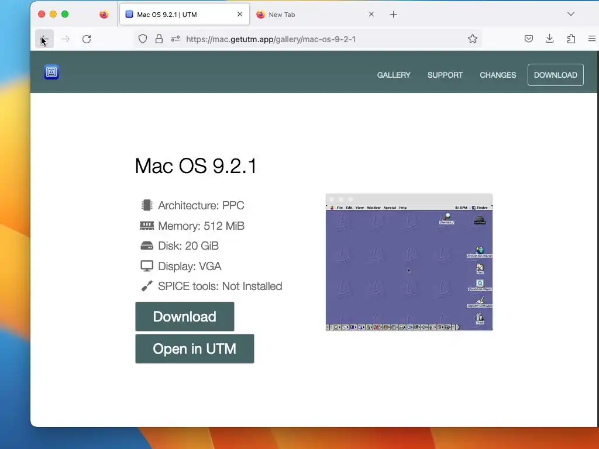
Task: Click the Open in UTM button
Action: pyautogui.click(x=194, y=348)
